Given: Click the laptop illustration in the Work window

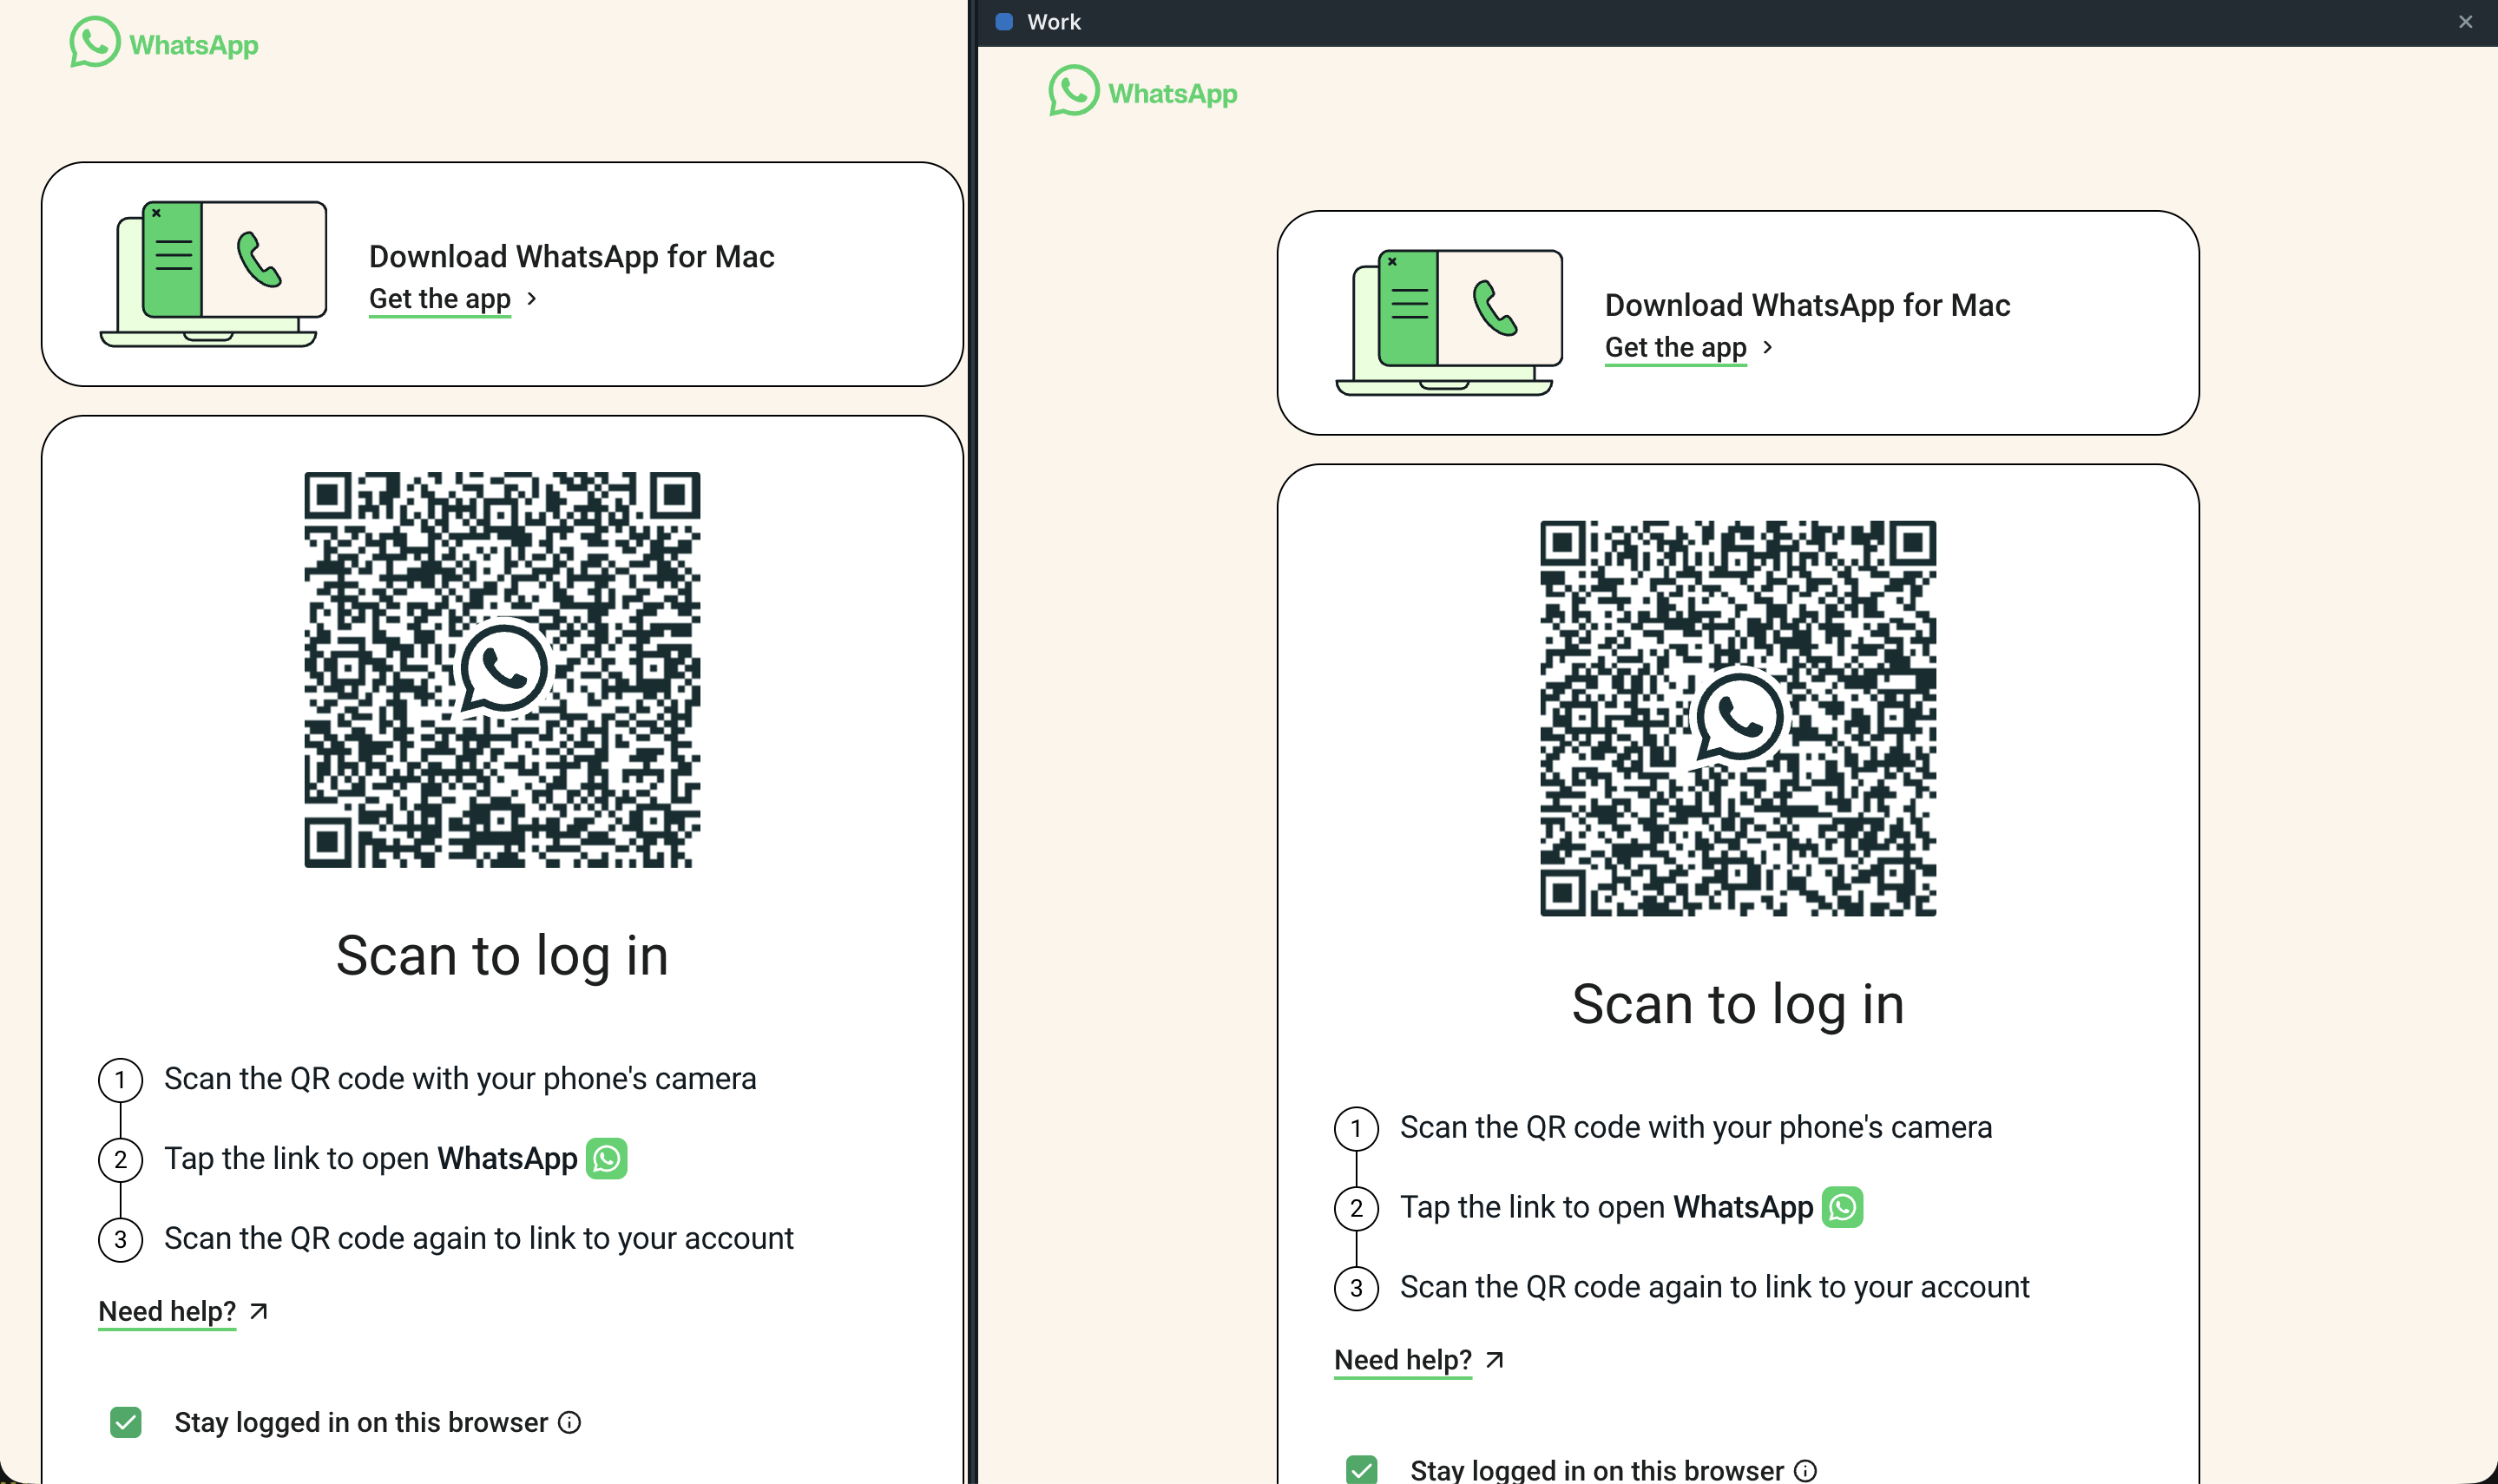Looking at the screenshot, I should pyautogui.click(x=1450, y=323).
